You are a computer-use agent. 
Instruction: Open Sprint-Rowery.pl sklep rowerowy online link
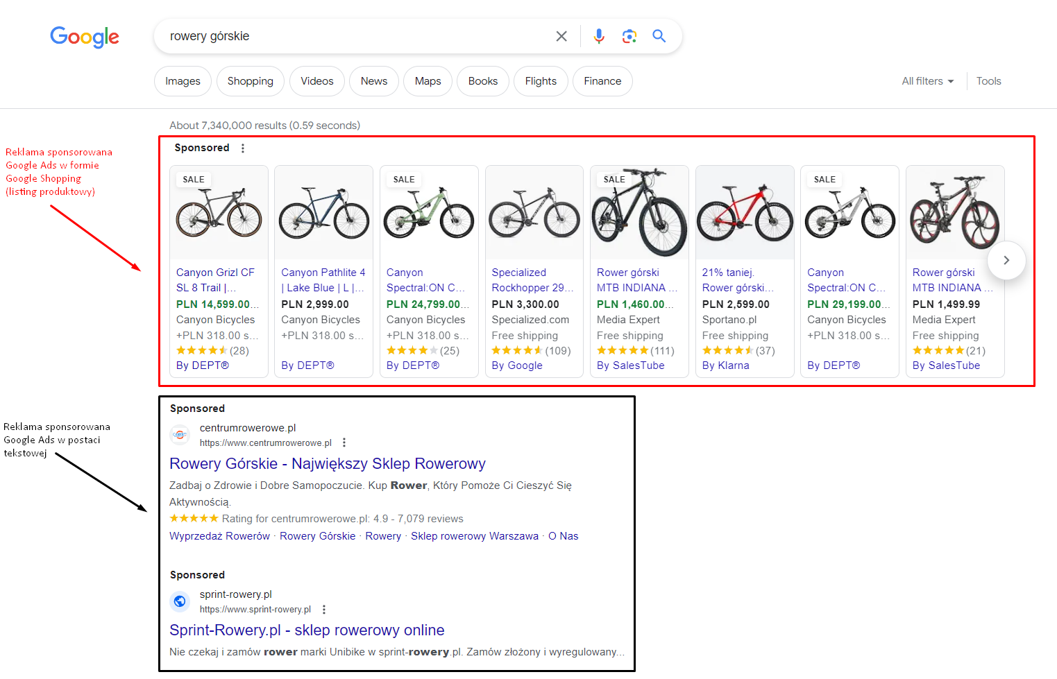[307, 630]
